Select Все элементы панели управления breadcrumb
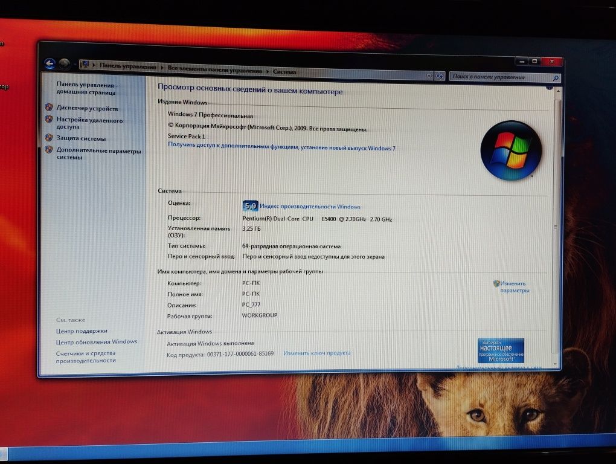The image size is (616, 464). pos(214,69)
